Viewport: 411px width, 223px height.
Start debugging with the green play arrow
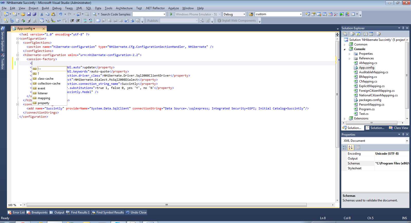point(171,14)
